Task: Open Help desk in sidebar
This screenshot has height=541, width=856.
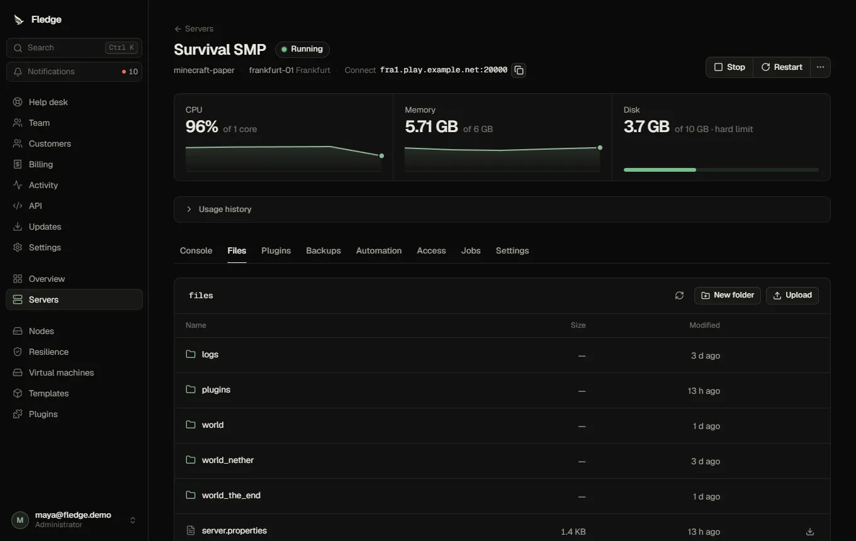Action: (74, 102)
